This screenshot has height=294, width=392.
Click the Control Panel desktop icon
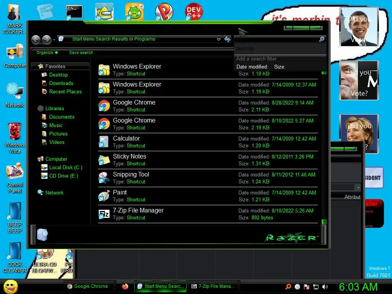(15, 178)
